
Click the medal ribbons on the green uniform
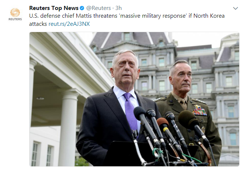(x=199, y=111)
